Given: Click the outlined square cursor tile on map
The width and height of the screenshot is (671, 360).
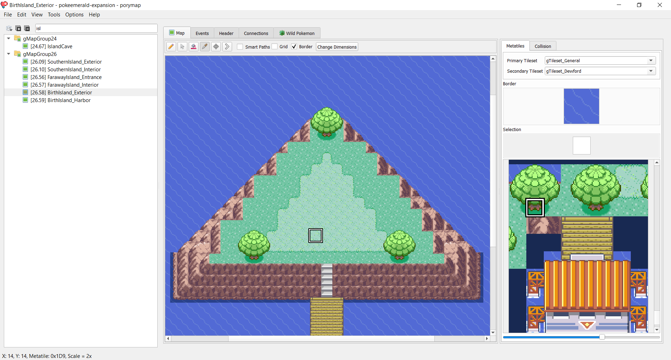Looking at the screenshot, I should tap(316, 235).
